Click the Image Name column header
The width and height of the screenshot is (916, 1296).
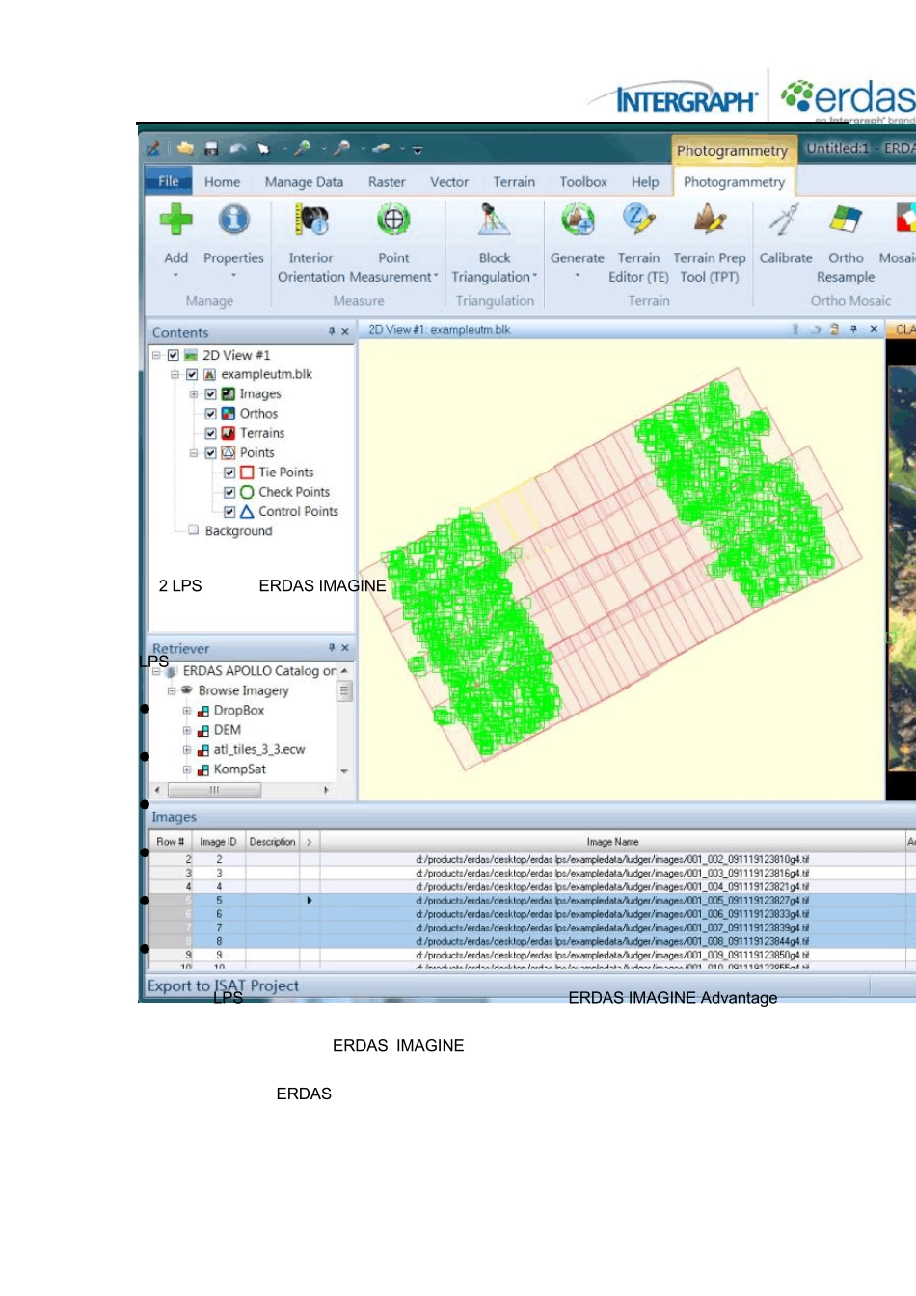click(x=612, y=842)
